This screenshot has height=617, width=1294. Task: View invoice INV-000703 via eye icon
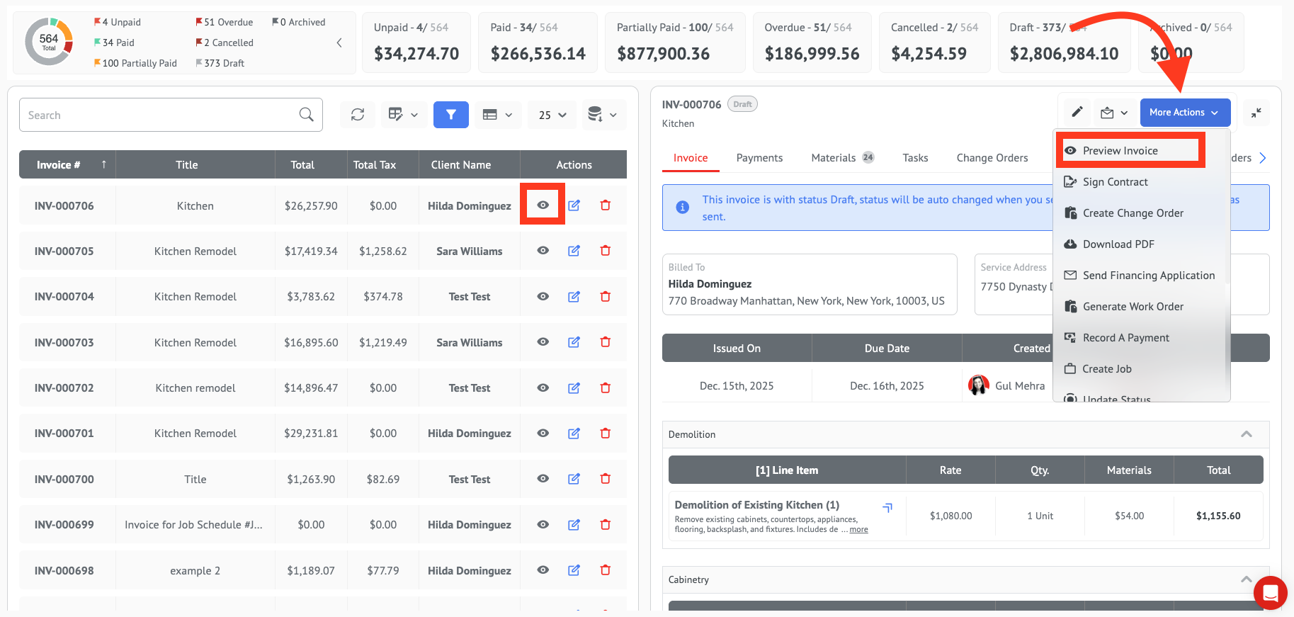[x=543, y=342]
